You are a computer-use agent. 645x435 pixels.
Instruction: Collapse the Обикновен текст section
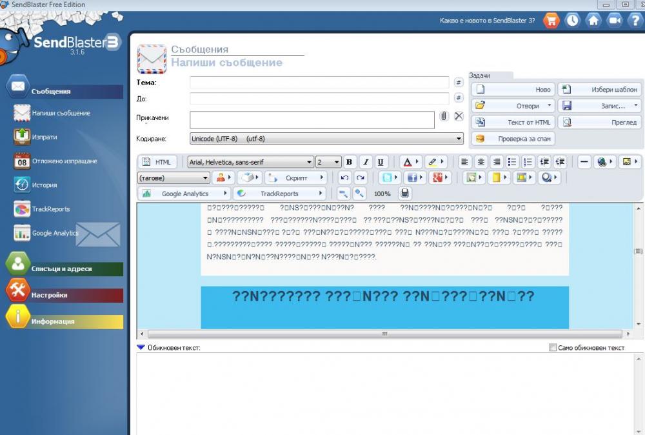pyautogui.click(x=141, y=348)
